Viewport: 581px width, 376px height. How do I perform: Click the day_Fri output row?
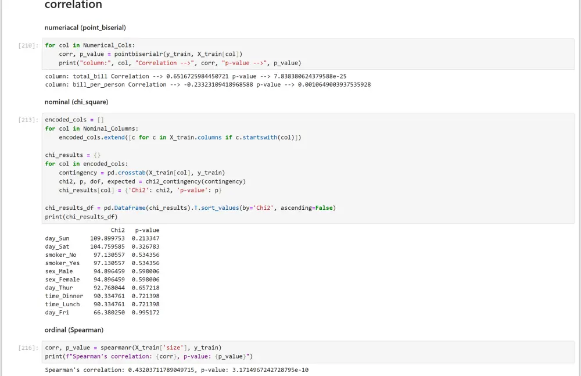coord(102,313)
